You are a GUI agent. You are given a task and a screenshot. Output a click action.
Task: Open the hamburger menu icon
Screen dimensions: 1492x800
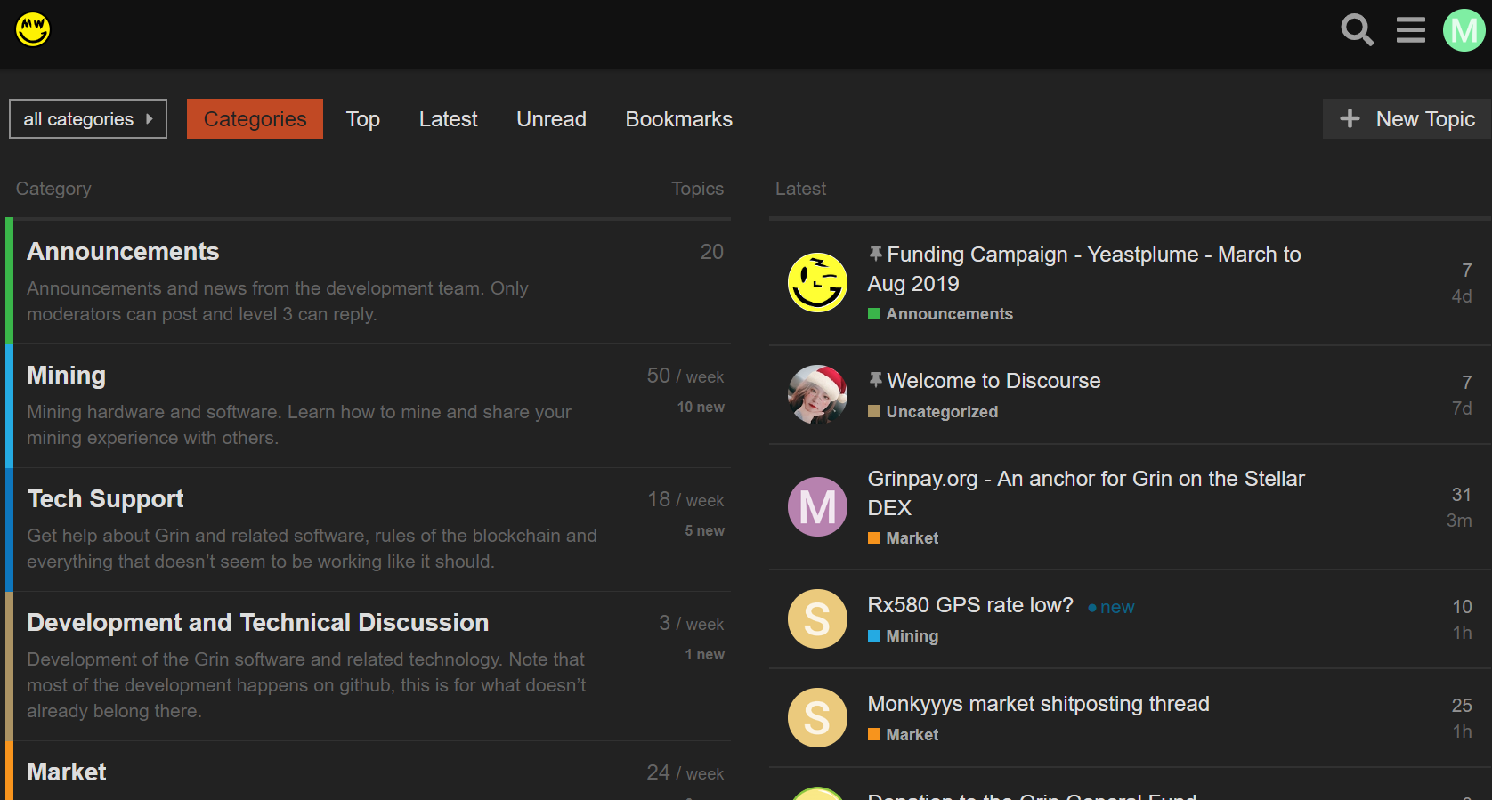(x=1410, y=30)
